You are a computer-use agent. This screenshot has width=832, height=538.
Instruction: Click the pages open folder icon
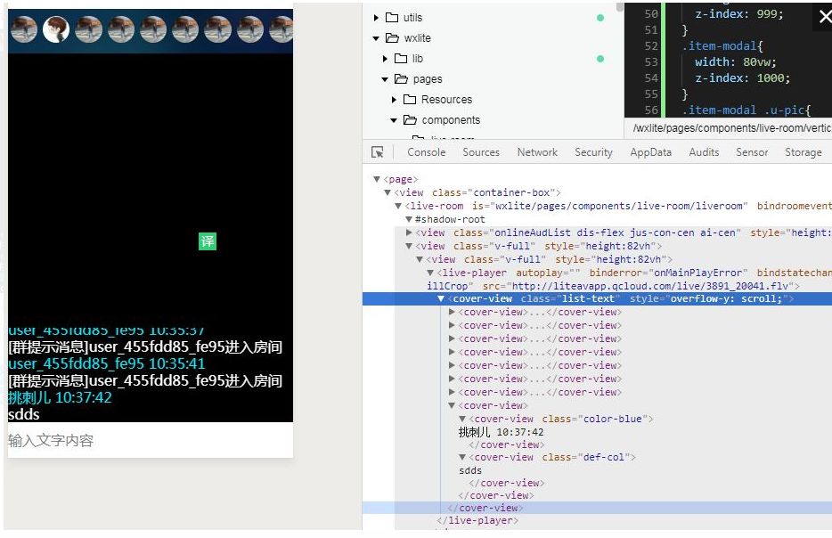point(401,79)
